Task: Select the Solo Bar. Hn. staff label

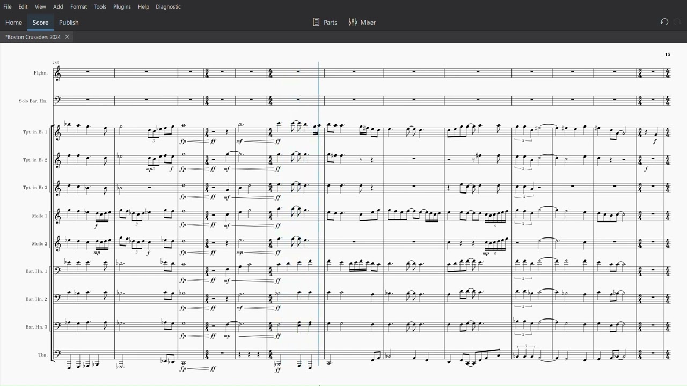Action: pos(33,101)
